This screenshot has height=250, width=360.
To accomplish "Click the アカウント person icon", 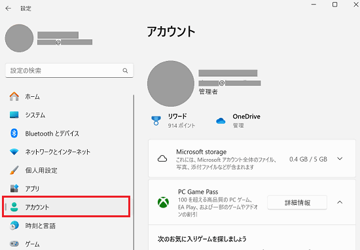I will click(14, 207).
